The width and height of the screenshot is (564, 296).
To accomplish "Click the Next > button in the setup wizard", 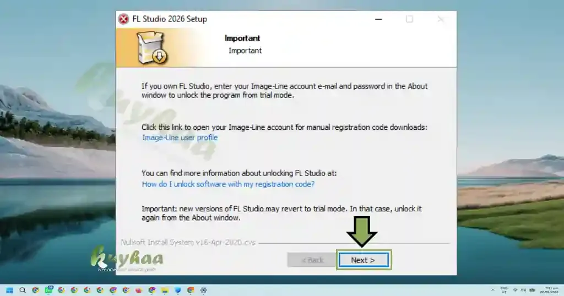I will 364,260.
